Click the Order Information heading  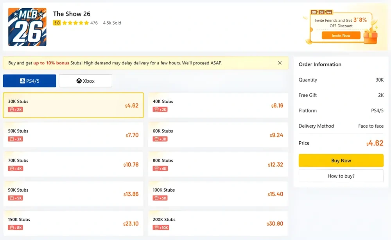tap(320, 64)
